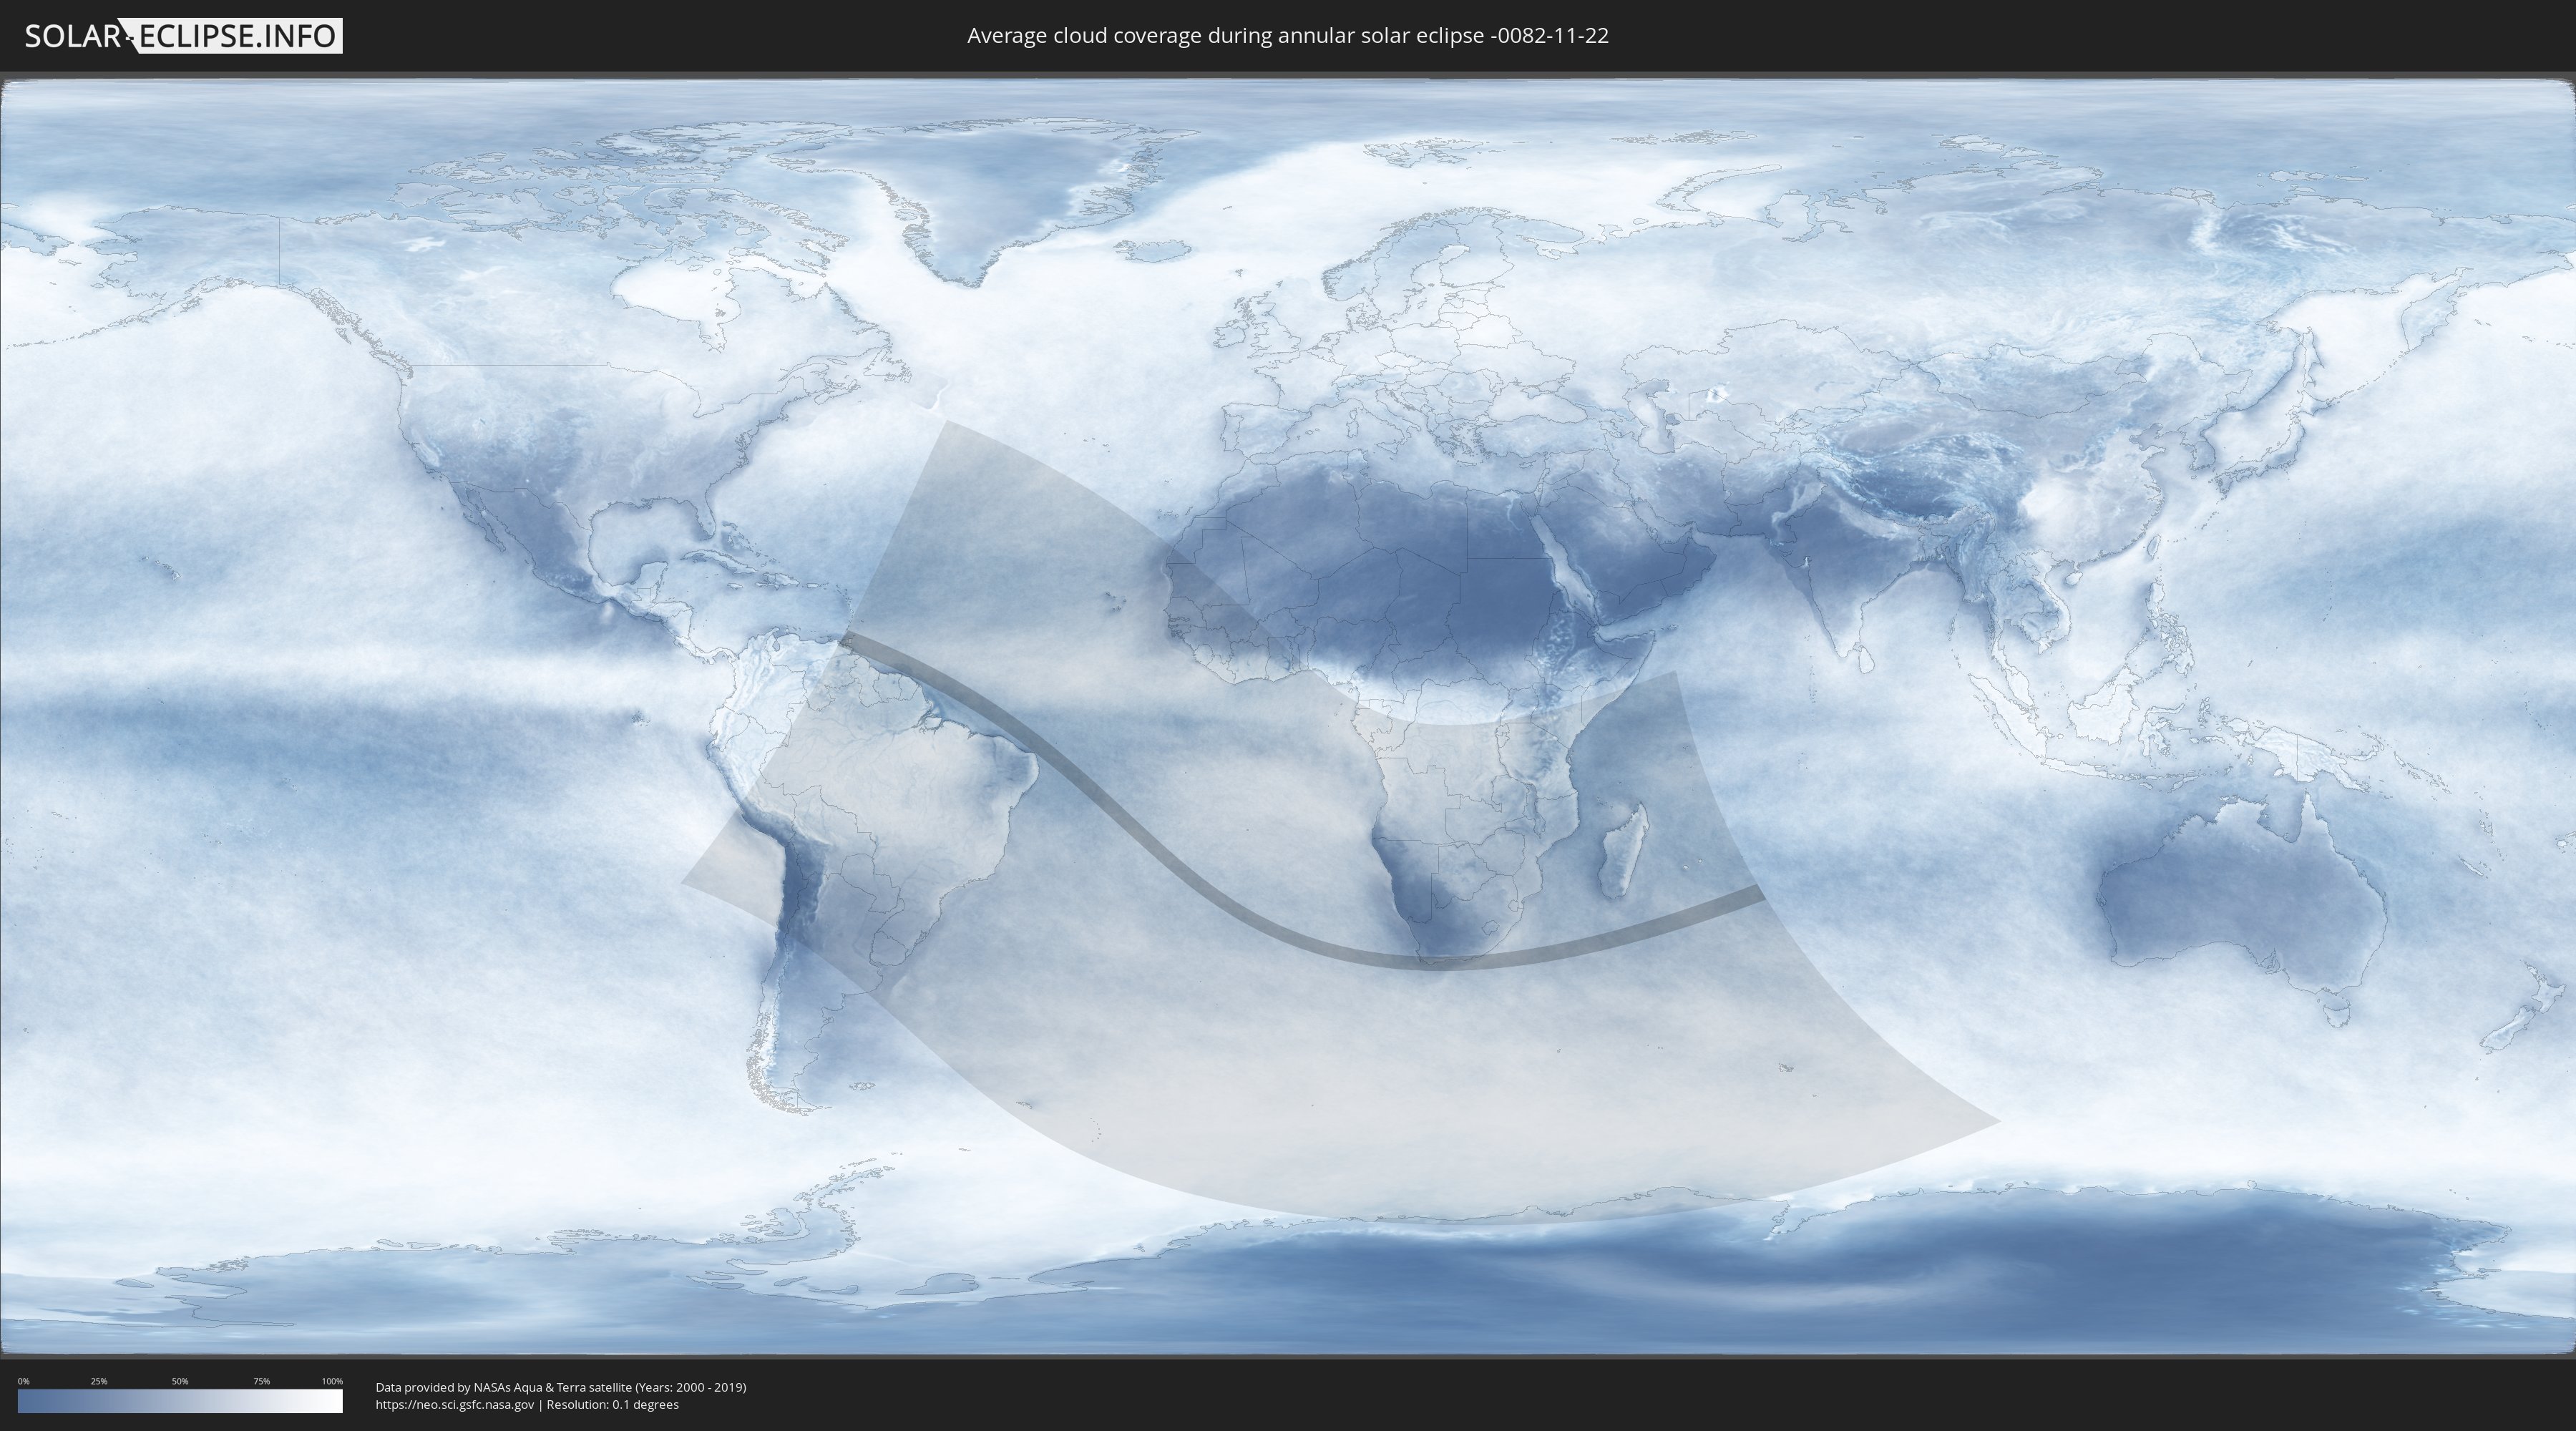Click the annular path's eastern end in the Indian Ocean
This screenshot has width=2576, height=1431.
coord(1750,896)
